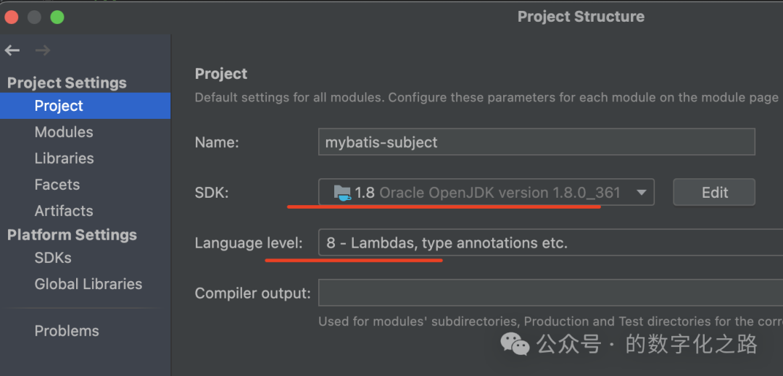Image resolution: width=783 pixels, height=376 pixels.
Task: Open the Modules settings page
Action: [x=64, y=132]
